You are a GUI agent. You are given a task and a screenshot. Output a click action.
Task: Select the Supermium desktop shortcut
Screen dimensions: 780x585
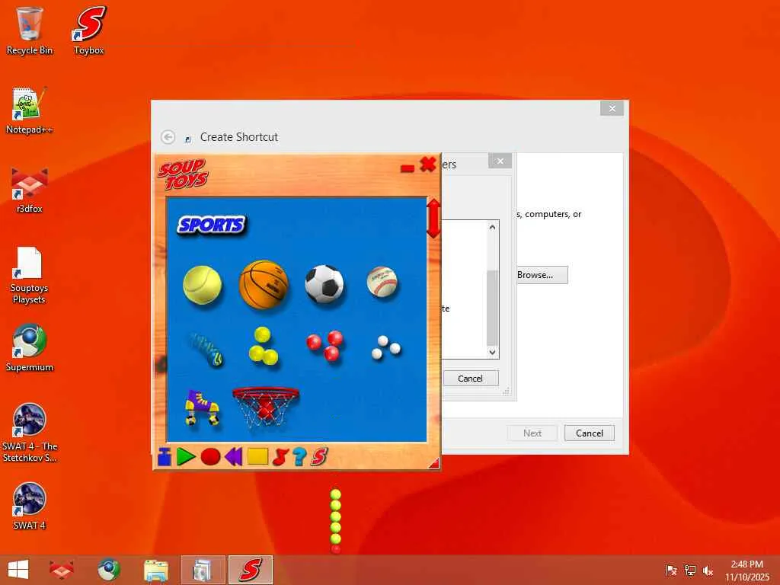[x=29, y=347]
